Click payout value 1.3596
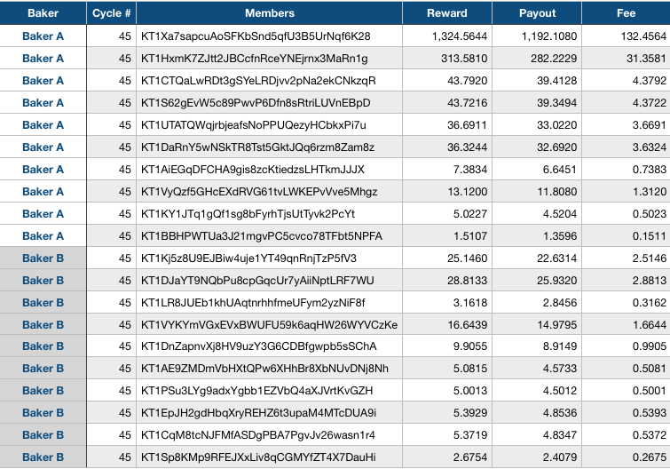Viewport: 670px width, 469px height. pos(560,236)
